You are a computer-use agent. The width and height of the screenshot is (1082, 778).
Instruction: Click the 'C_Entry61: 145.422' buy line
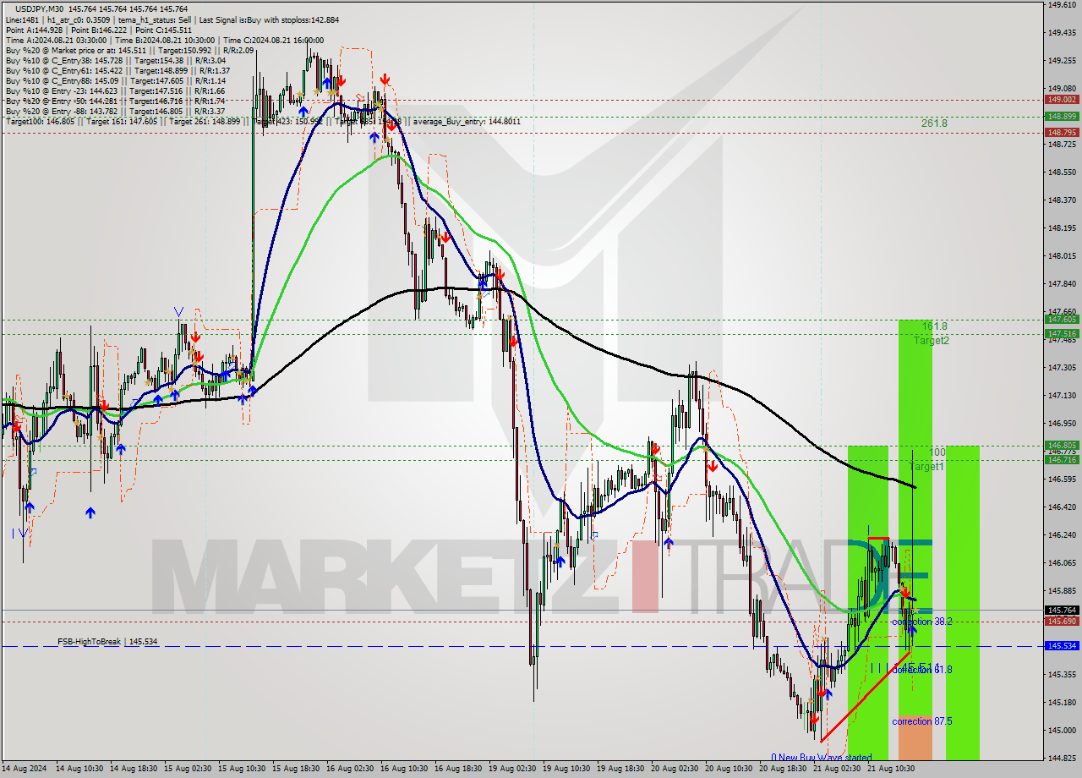point(118,70)
